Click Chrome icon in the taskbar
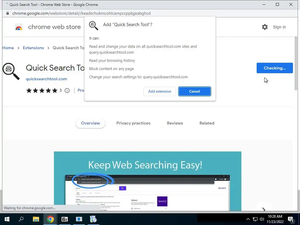The width and height of the screenshot is (300, 225). 50,219
